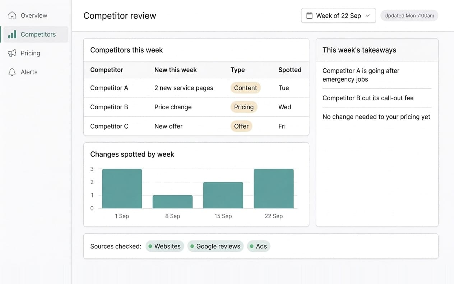Click takeaway 'Competitor B cut its call-out fee'

pyautogui.click(x=368, y=98)
